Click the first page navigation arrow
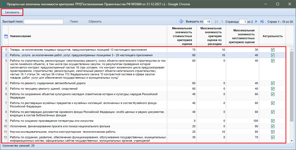 (216, 21)
